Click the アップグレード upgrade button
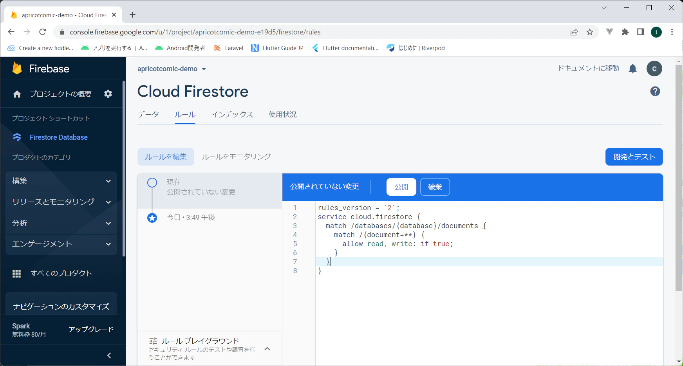The image size is (683, 366). (x=91, y=330)
